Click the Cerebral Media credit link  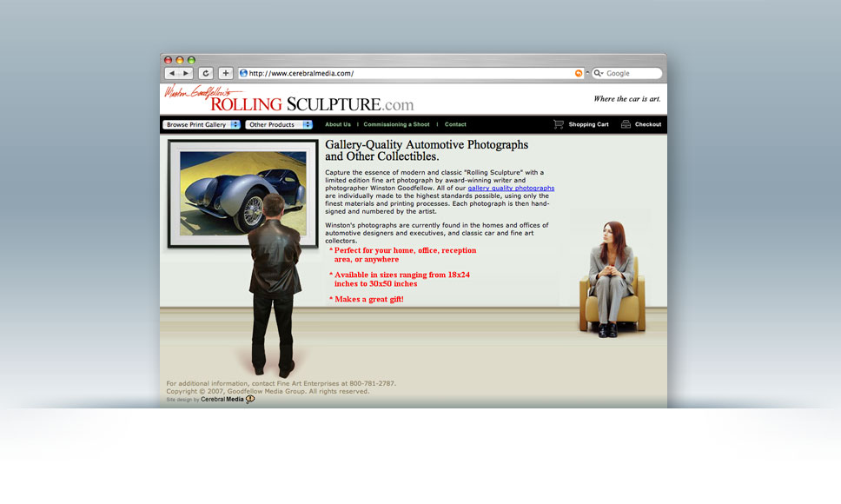tap(222, 400)
